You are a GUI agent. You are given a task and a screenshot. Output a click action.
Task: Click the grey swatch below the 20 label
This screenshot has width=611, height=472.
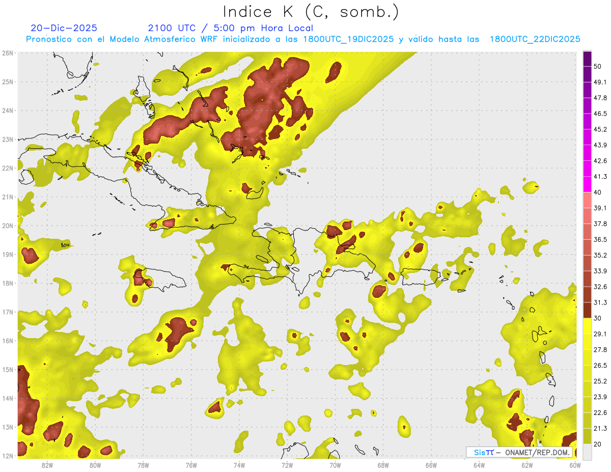[x=587, y=452]
